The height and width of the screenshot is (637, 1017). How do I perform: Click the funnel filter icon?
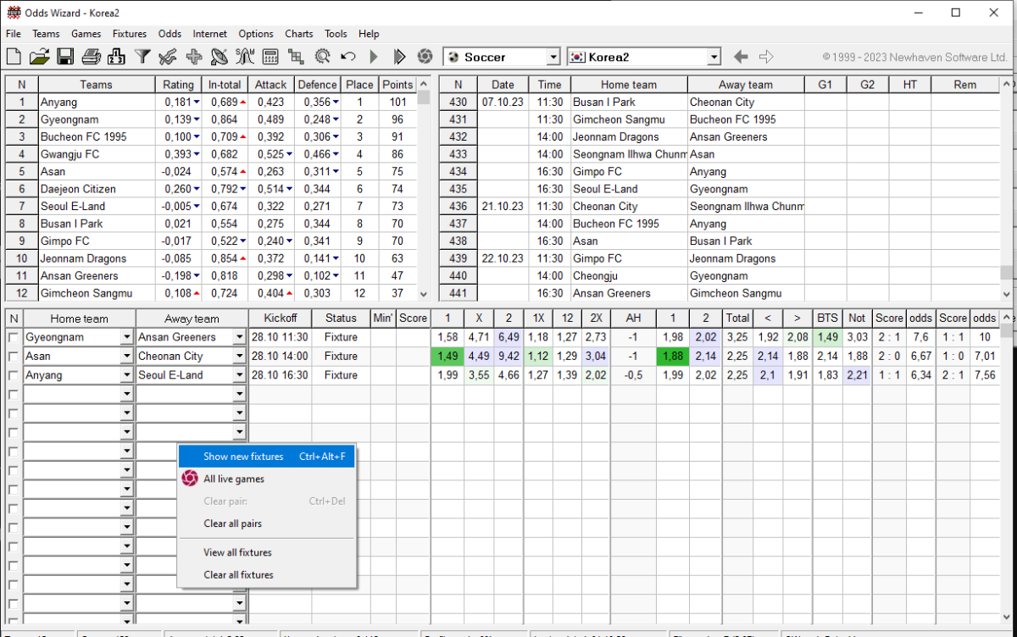(x=143, y=57)
